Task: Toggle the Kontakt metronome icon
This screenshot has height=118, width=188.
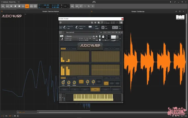Action: point(103,28)
